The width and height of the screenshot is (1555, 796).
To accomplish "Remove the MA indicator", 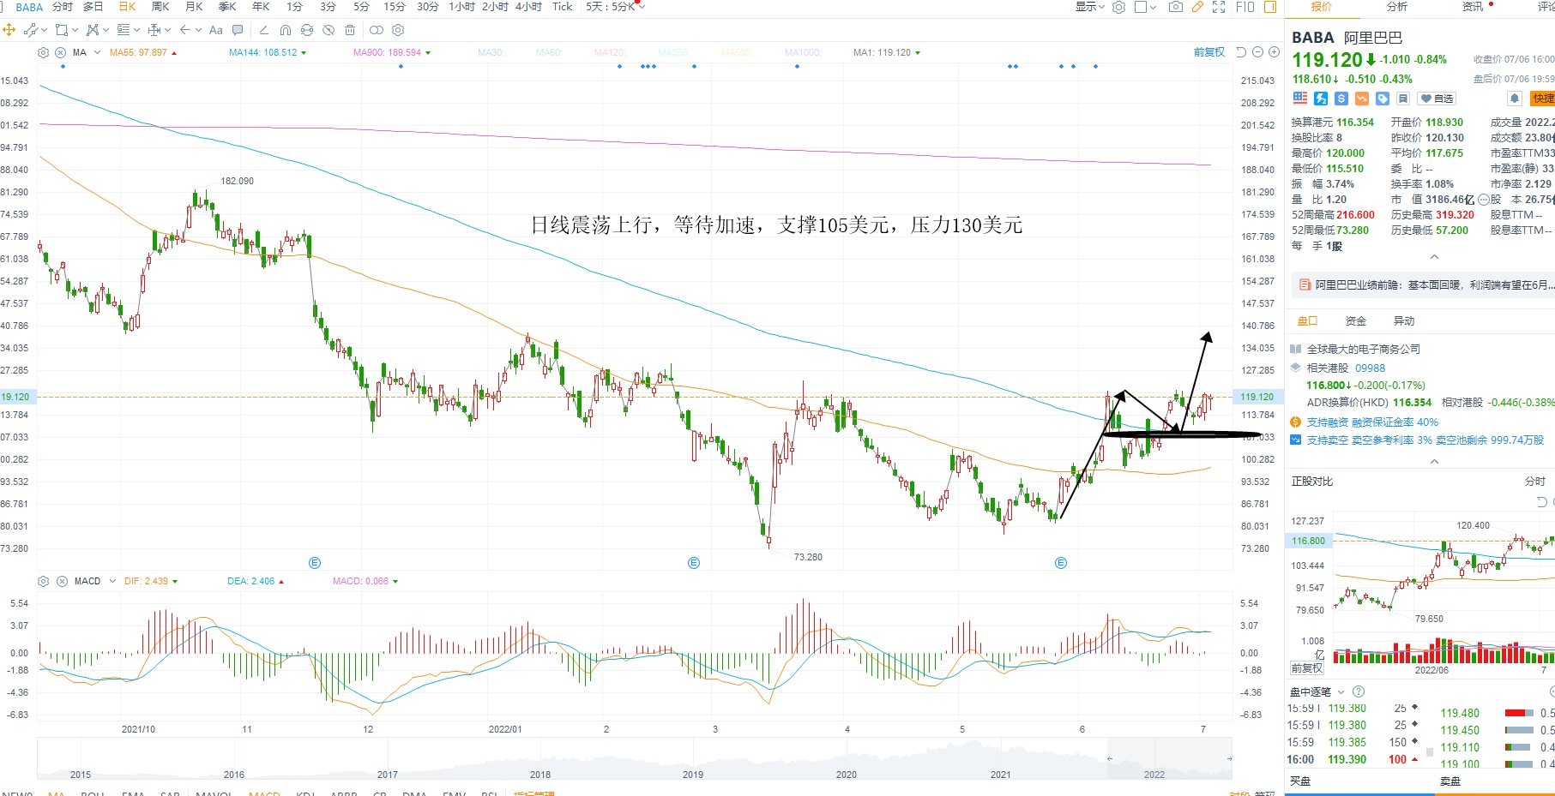I will 61,52.
